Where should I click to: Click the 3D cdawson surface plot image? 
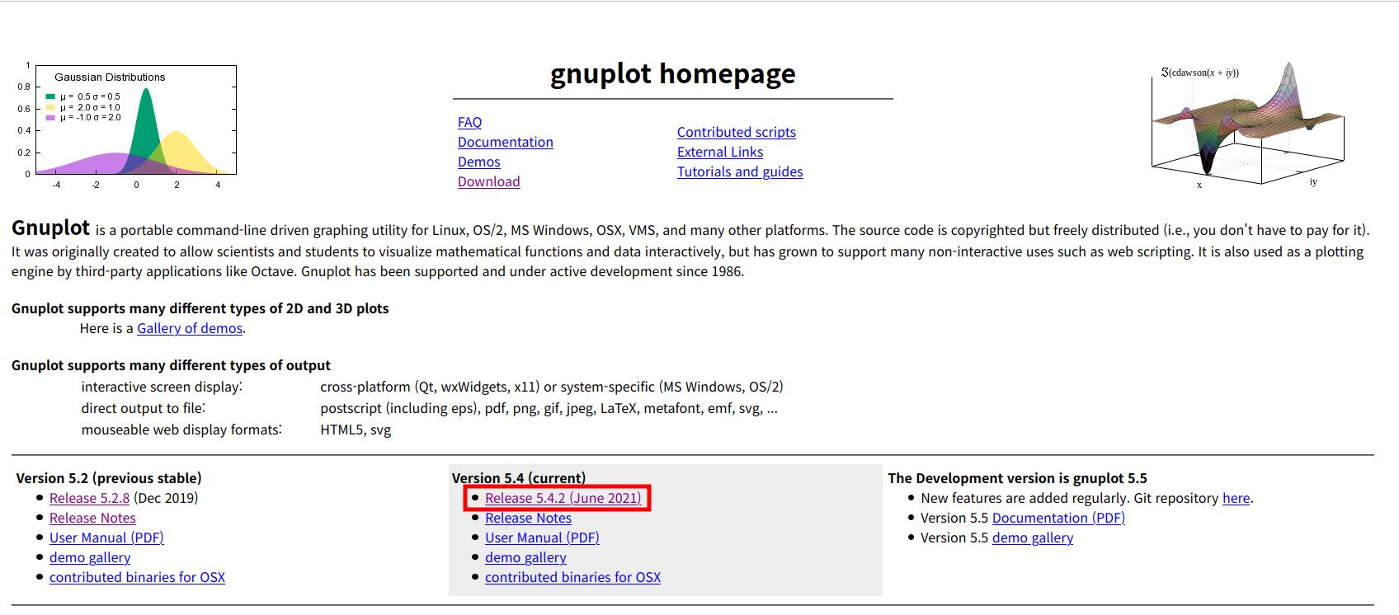pos(1248,125)
